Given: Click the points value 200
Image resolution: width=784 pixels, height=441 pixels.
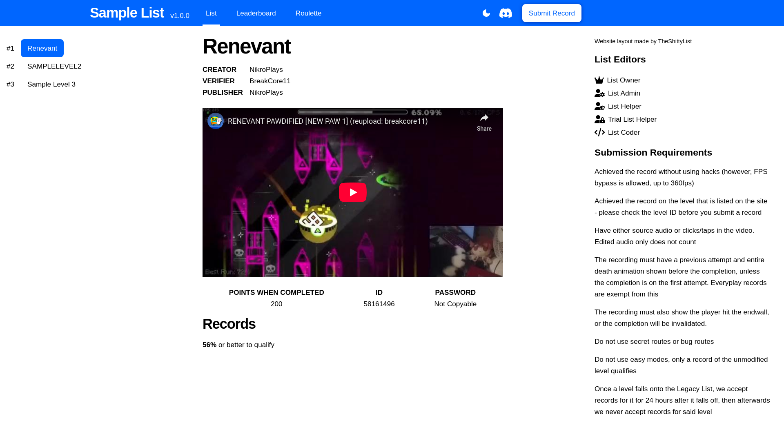Looking at the screenshot, I should click(x=276, y=304).
